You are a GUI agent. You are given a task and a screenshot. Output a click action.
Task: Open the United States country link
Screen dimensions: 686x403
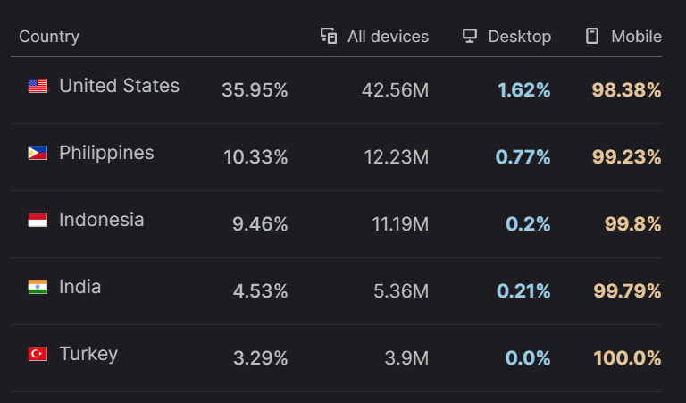point(119,86)
